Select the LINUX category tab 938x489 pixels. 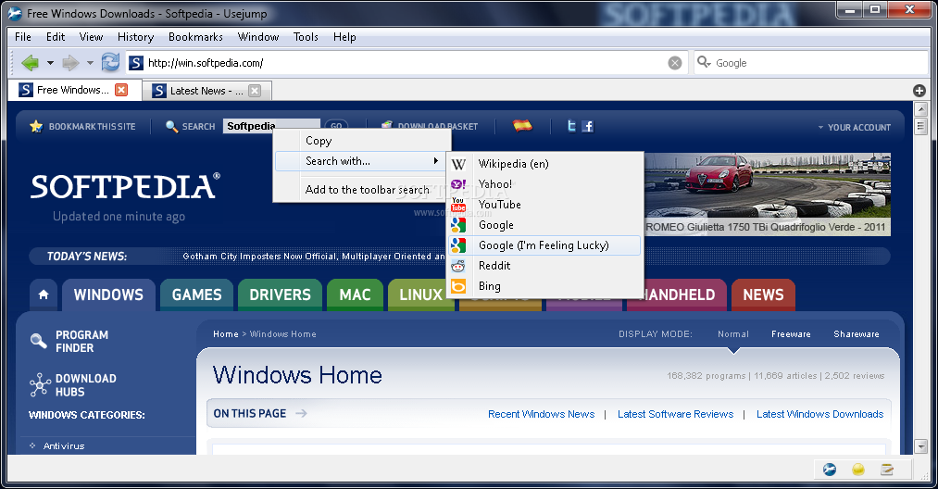click(x=420, y=295)
